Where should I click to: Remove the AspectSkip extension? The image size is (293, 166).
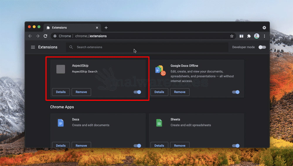[81, 92]
